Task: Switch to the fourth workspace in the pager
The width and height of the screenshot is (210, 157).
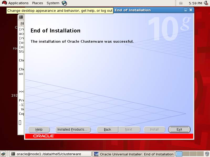Action: tap(200, 154)
